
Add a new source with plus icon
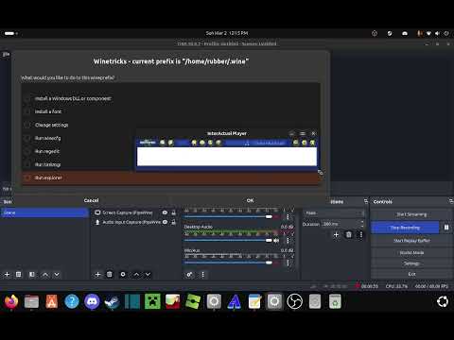pos(97,275)
